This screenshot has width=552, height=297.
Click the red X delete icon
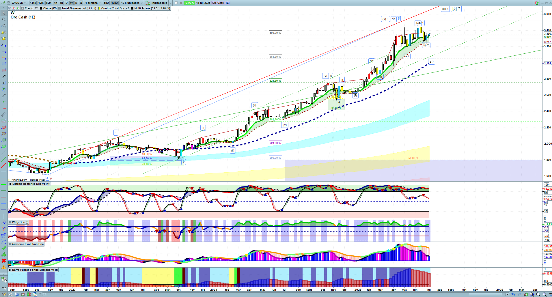pyautogui.click(x=4, y=261)
